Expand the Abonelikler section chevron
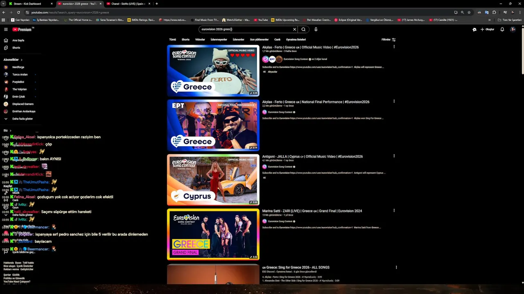This screenshot has height=294, width=524. [x=22, y=60]
